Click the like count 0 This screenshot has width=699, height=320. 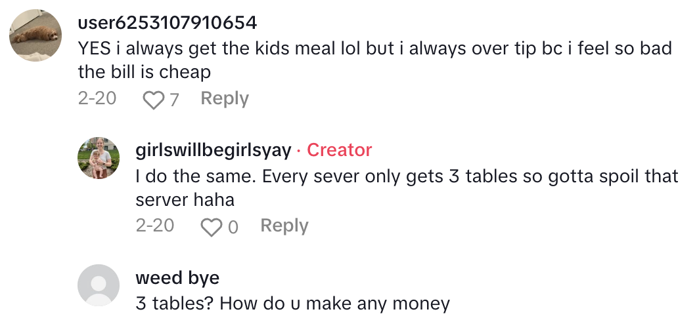click(233, 227)
